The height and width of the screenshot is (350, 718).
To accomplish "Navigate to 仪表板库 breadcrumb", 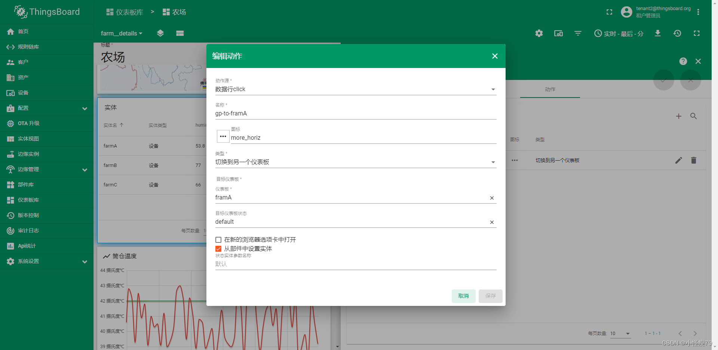I will [x=125, y=12].
